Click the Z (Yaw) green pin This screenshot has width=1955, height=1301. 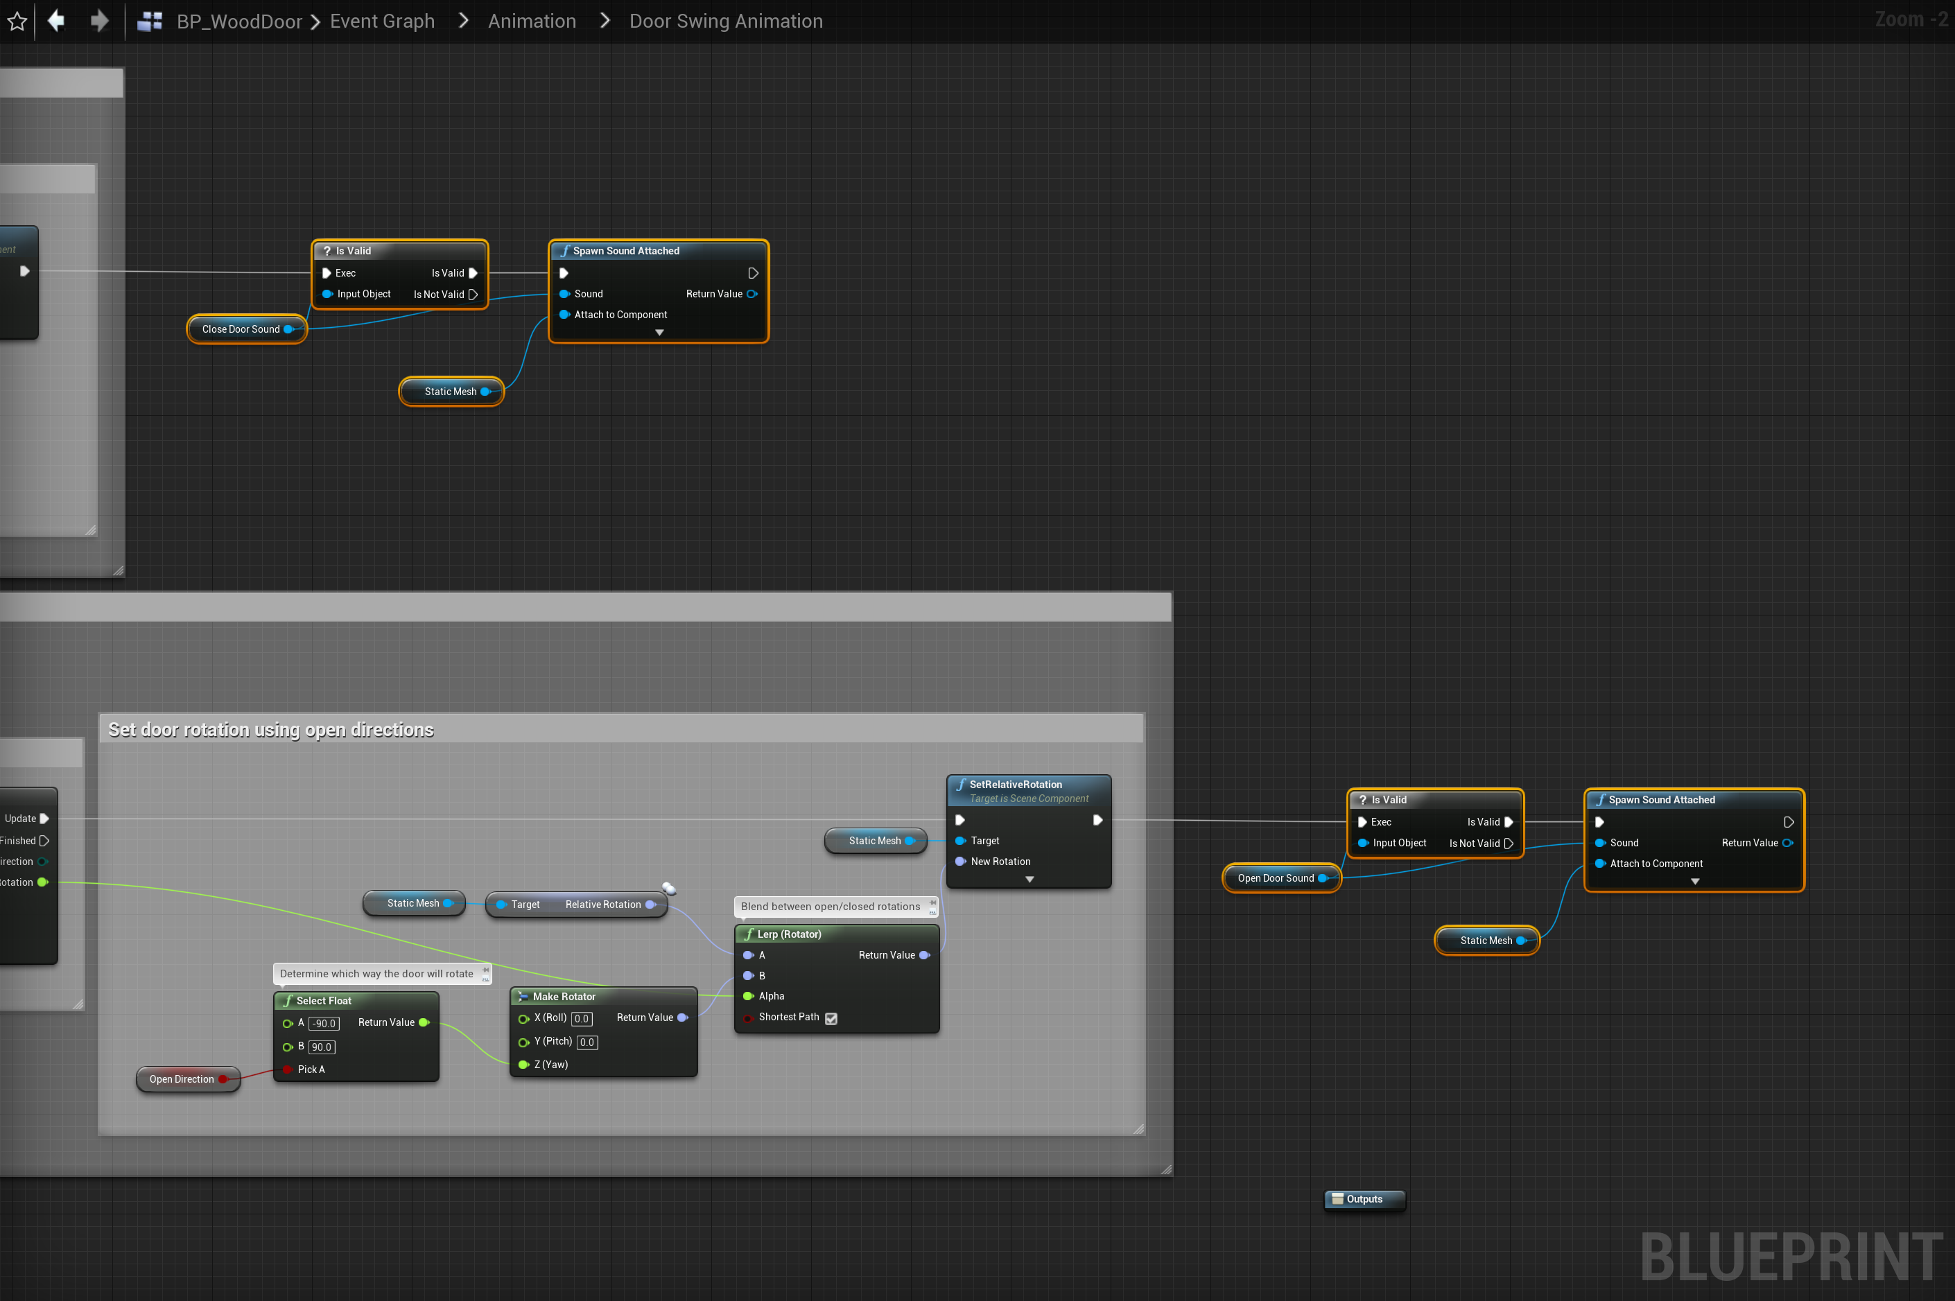pyautogui.click(x=523, y=1065)
